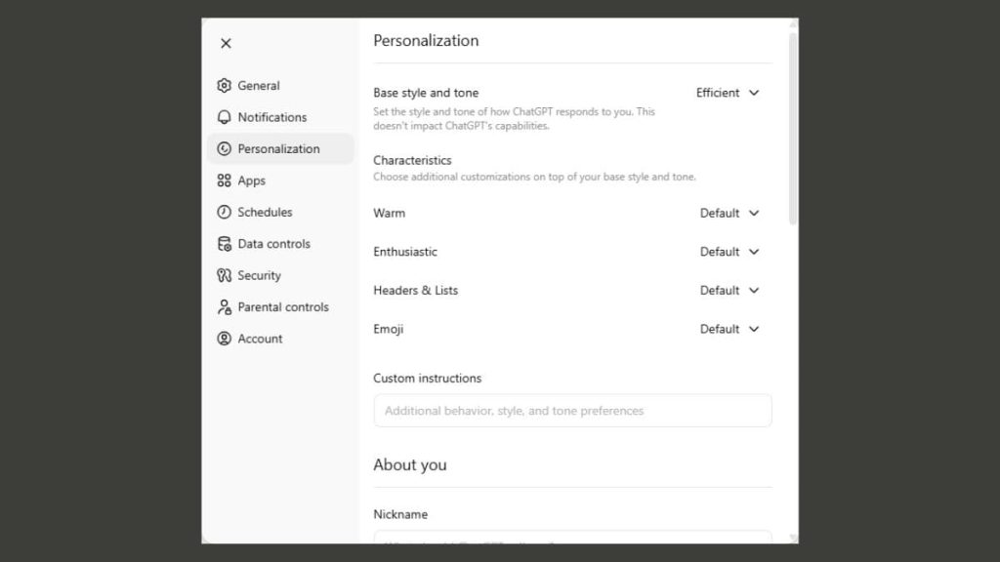Image resolution: width=1000 pixels, height=562 pixels.
Task: Open the Schedules settings section
Action: coord(265,212)
